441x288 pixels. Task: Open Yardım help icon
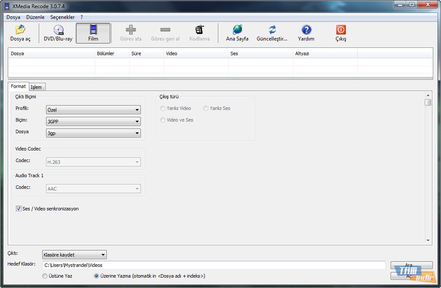(306, 30)
